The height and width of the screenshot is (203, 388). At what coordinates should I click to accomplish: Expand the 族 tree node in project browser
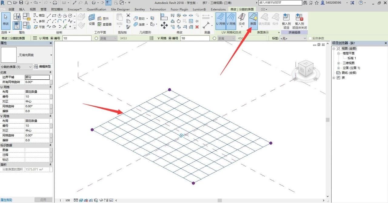(334, 78)
